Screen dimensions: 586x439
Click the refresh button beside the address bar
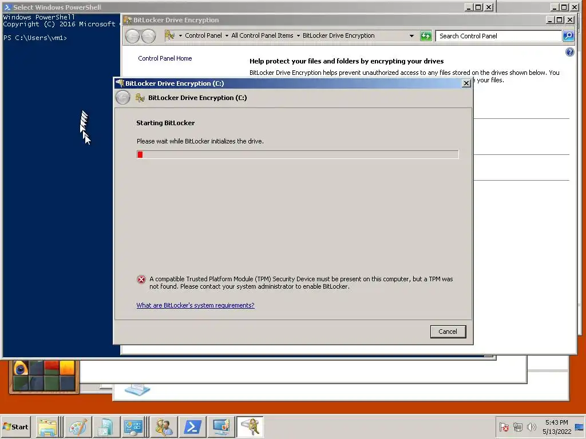[x=426, y=36]
